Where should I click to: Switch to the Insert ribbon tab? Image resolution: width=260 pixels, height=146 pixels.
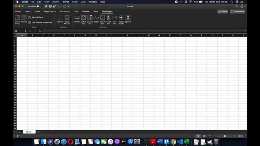pyautogui.click(x=28, y=11)
